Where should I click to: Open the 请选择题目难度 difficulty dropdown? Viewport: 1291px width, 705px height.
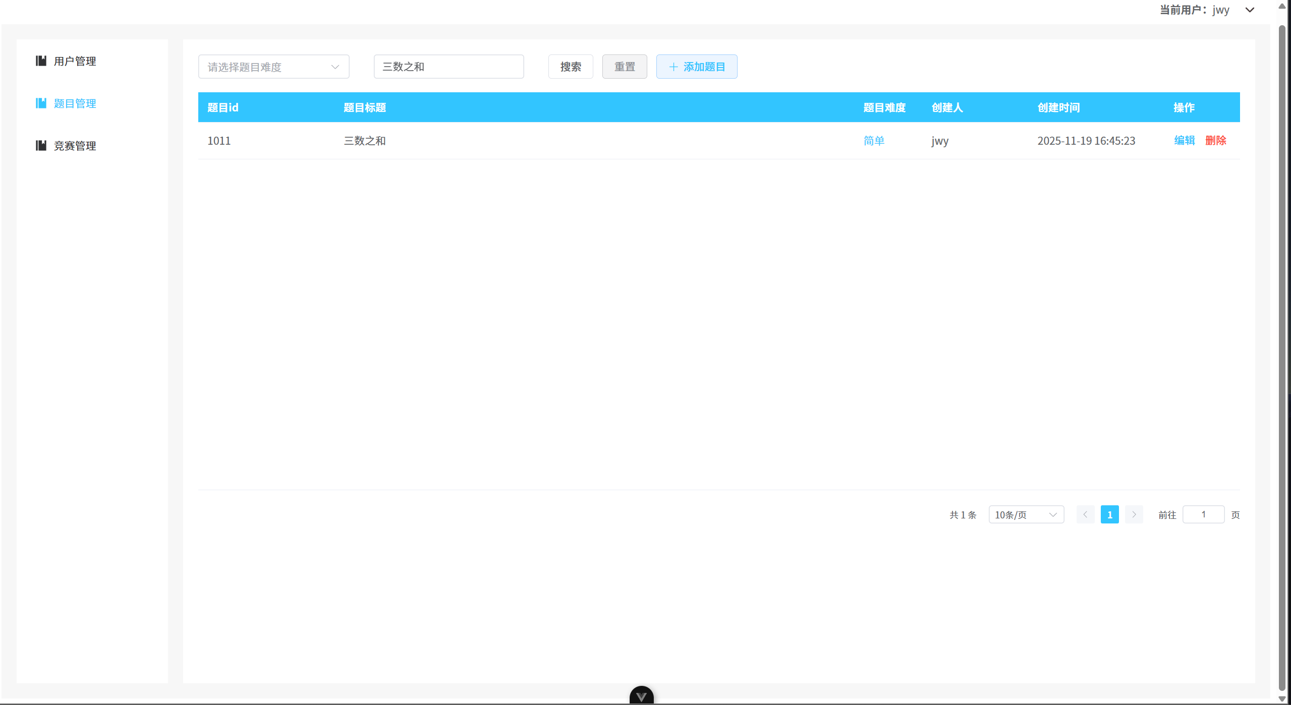[273, 66]
